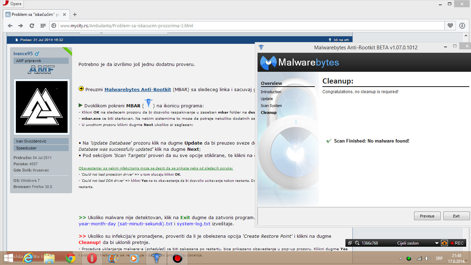
Task: Open the media player taskbar icon
Action: coord(134,258)
